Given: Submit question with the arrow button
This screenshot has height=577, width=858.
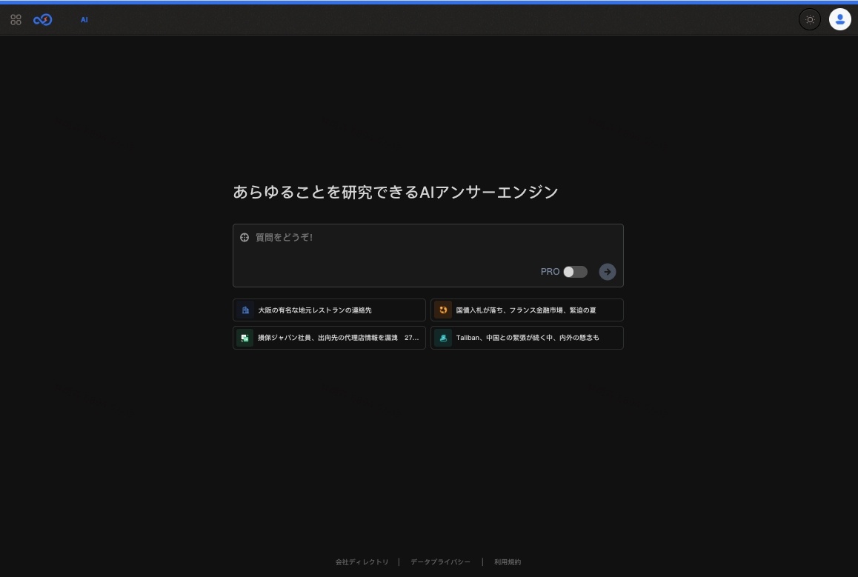Looking at the screenshot, I should point(607,272).
